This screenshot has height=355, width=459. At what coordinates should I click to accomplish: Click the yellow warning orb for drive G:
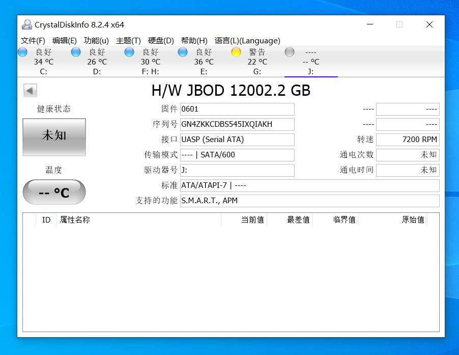tap(236, 52)
